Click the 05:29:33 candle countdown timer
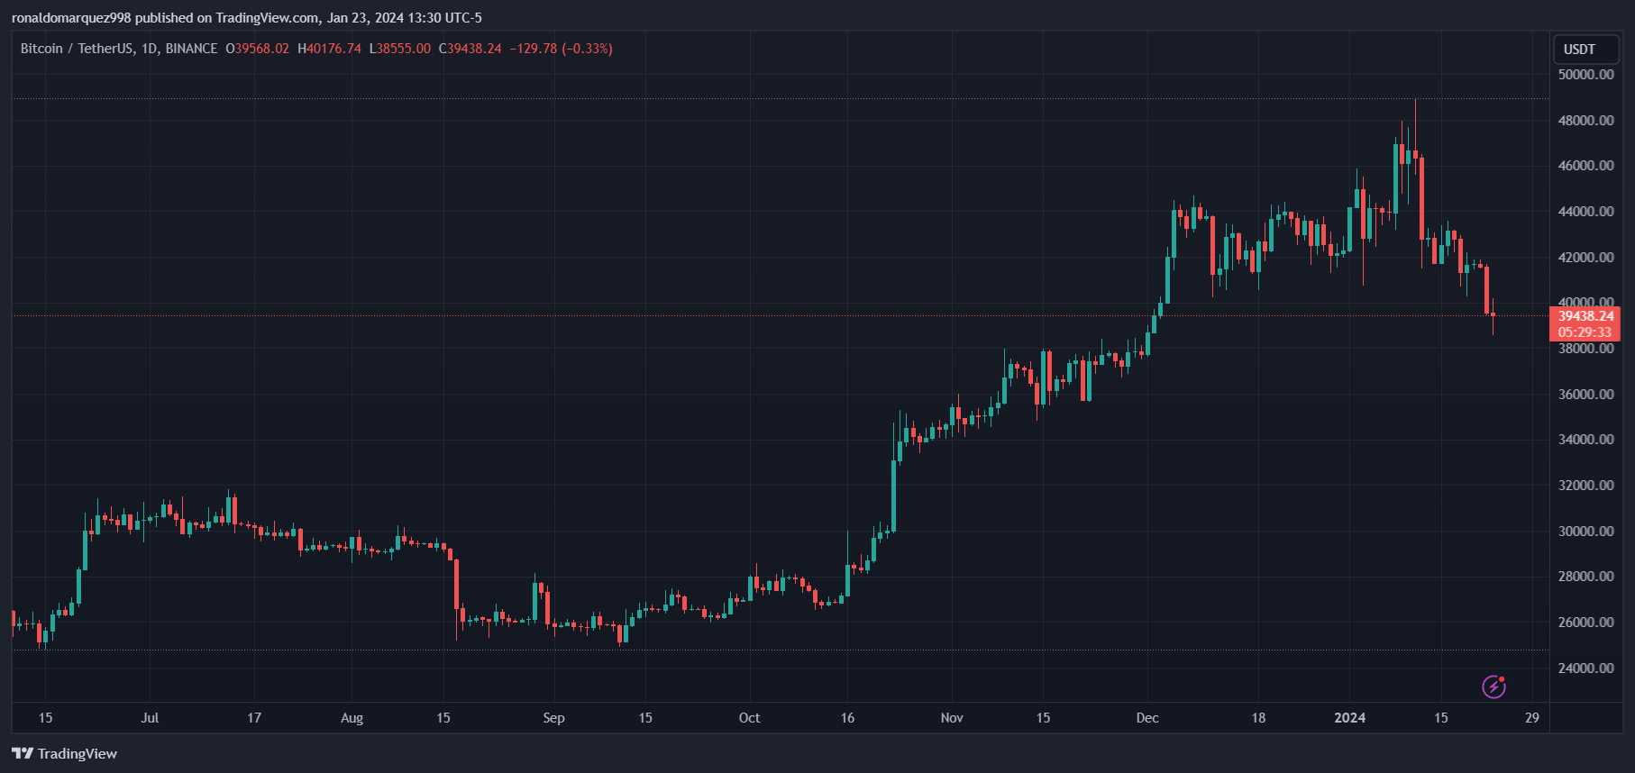The width and height of the screenshot is (1635, 773). click(1585, 332)
